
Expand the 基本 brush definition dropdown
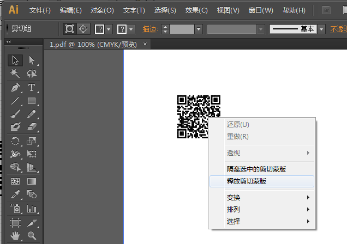[321, 29]
